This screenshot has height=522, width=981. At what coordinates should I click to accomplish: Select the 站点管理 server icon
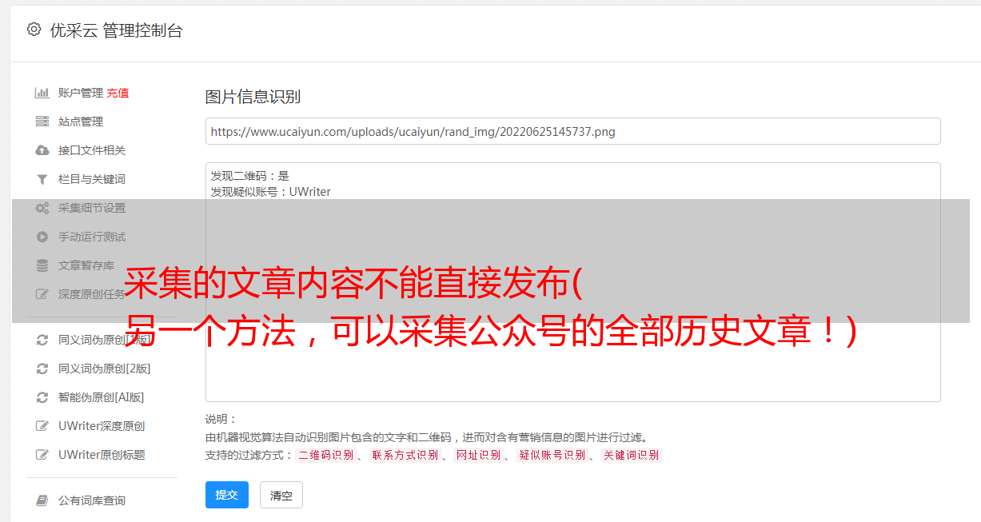tap(42, 122)
